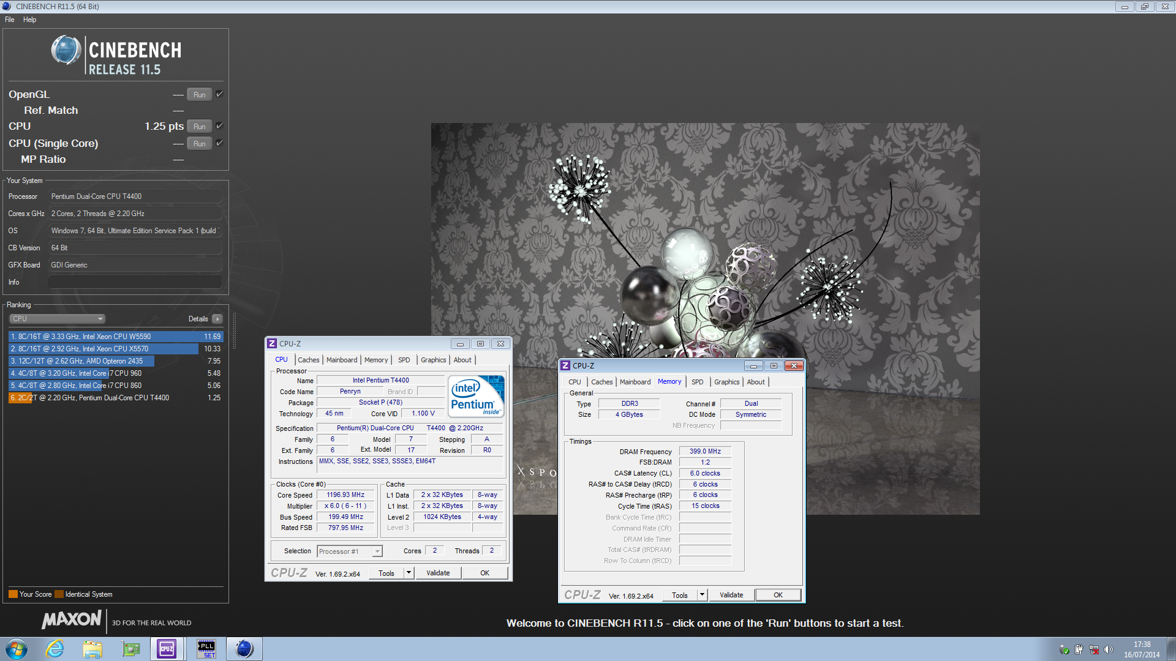The image size is (1176, 661).
Task: Expand Tools dropdown arrow in Memory window
Action: click(x=703, y=595)
